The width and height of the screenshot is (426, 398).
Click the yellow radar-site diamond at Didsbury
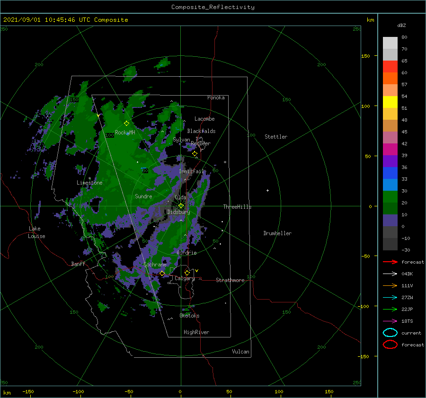[x=181, y=206]
